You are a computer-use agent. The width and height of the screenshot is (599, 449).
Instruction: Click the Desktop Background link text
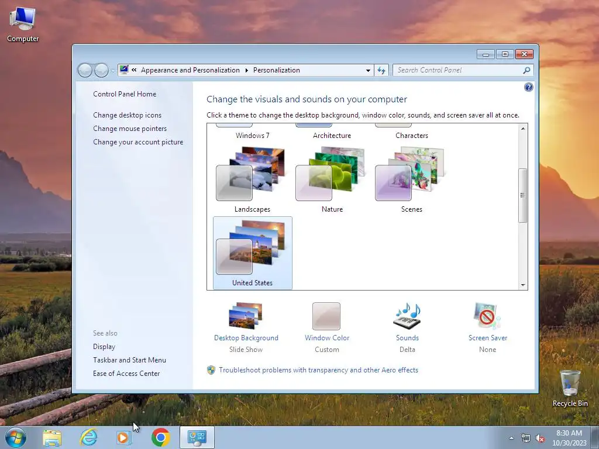(246, 338)
